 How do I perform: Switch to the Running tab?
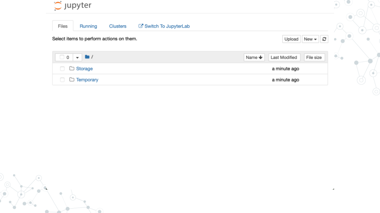tap(88, 26)
